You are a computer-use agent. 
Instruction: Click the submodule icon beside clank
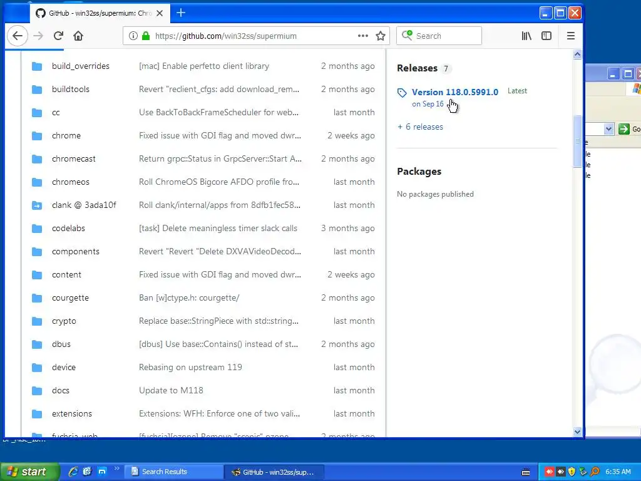(x=37, y=205)
